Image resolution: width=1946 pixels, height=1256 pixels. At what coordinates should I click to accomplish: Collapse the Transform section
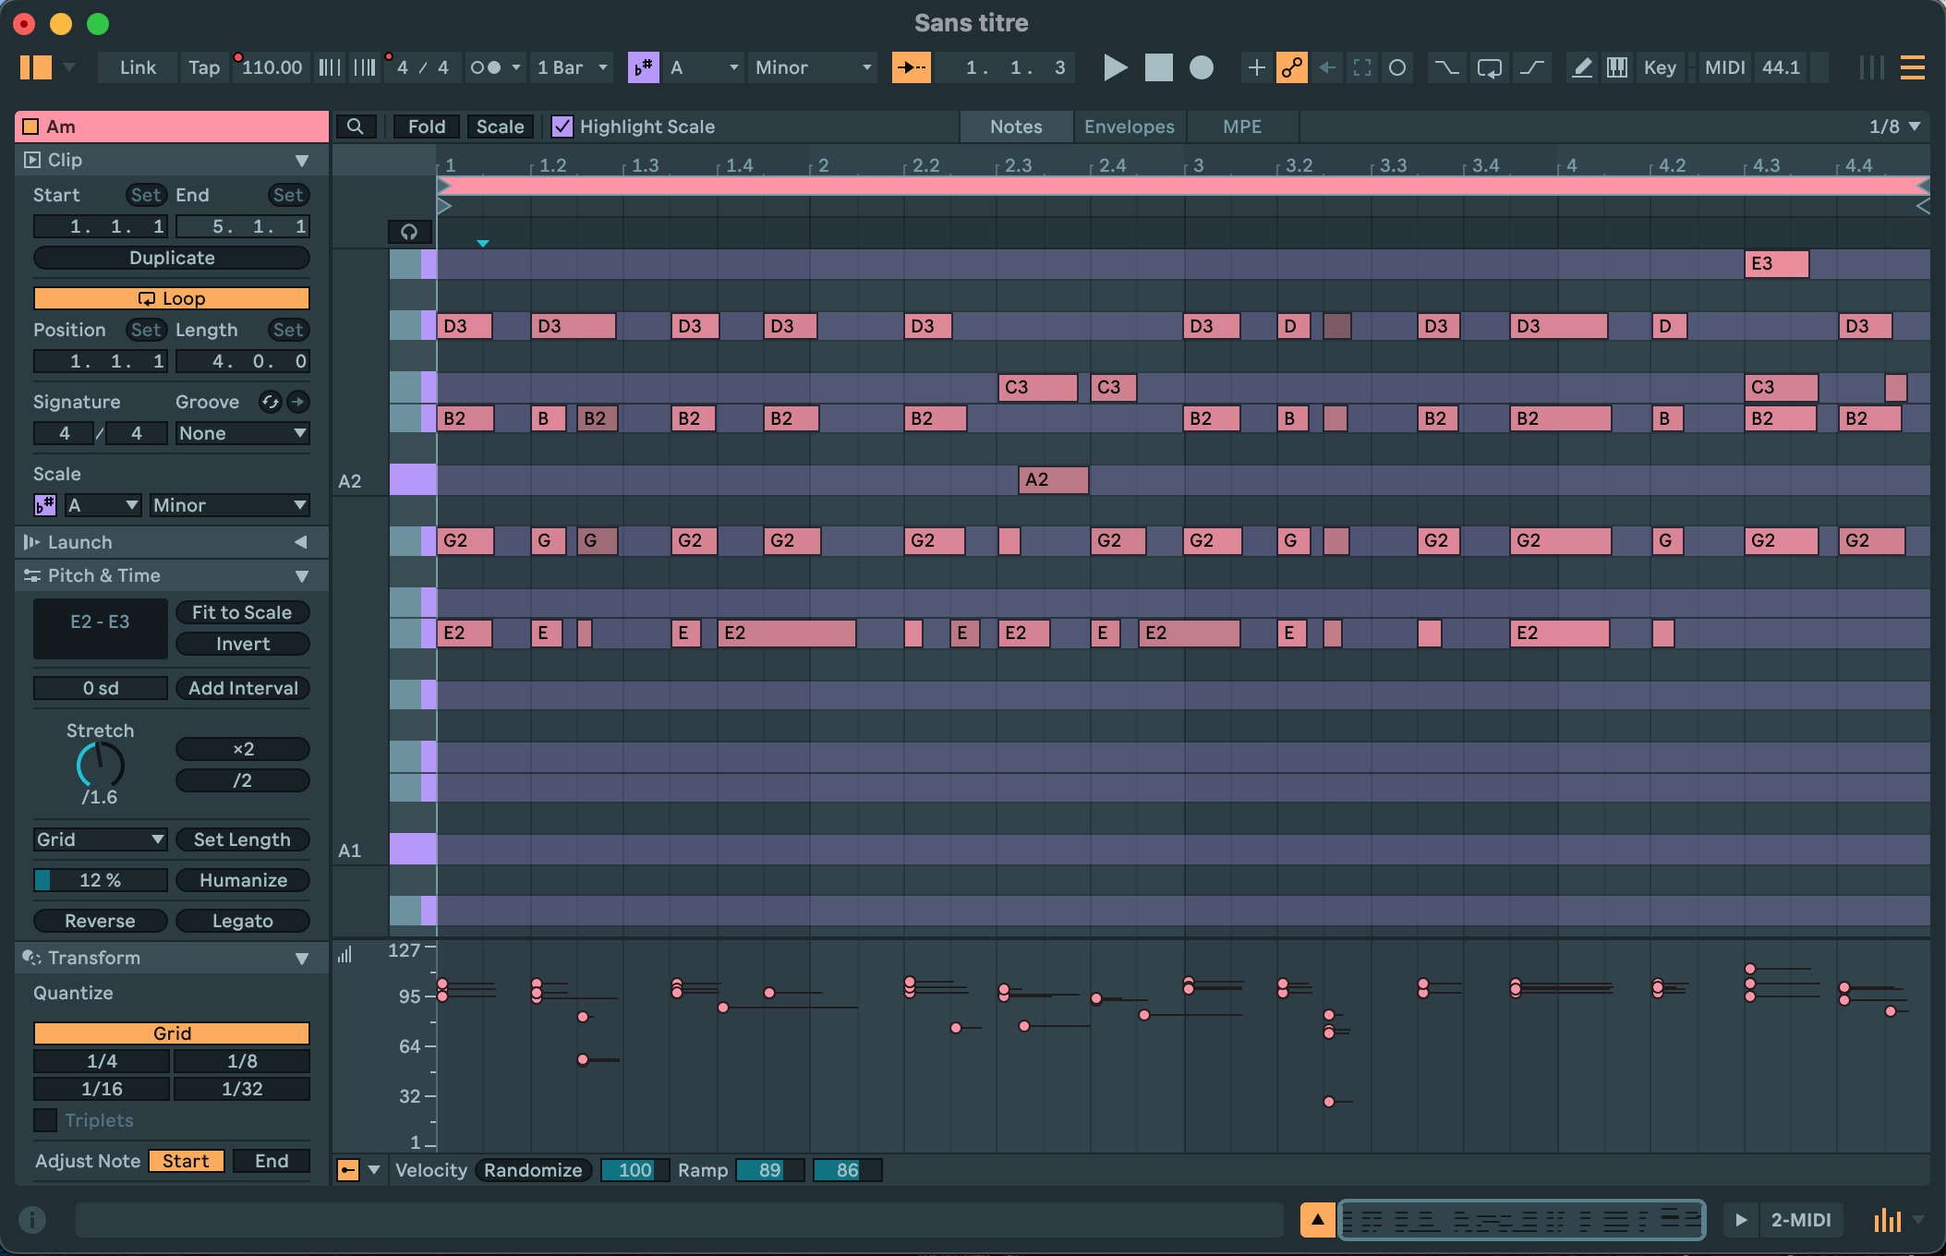pos(301,959)
